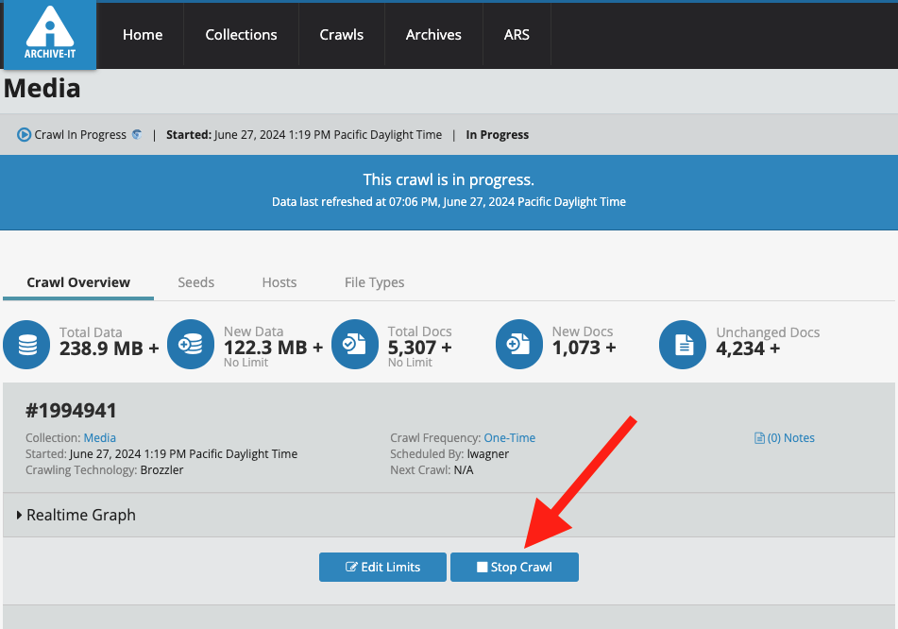Click the Total Data database icon
This screenshot has width=898, height=629.
click(x=27, y=346)
